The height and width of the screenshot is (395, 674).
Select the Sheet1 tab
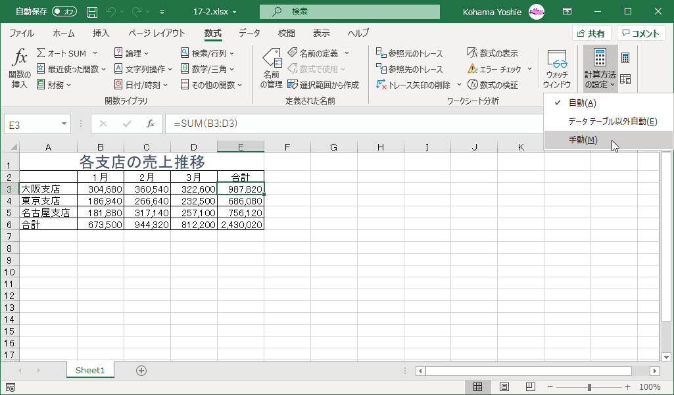click(90, 370)
